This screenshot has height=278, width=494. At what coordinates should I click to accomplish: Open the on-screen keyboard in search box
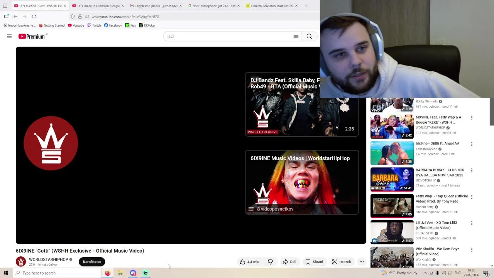[296, 36]
